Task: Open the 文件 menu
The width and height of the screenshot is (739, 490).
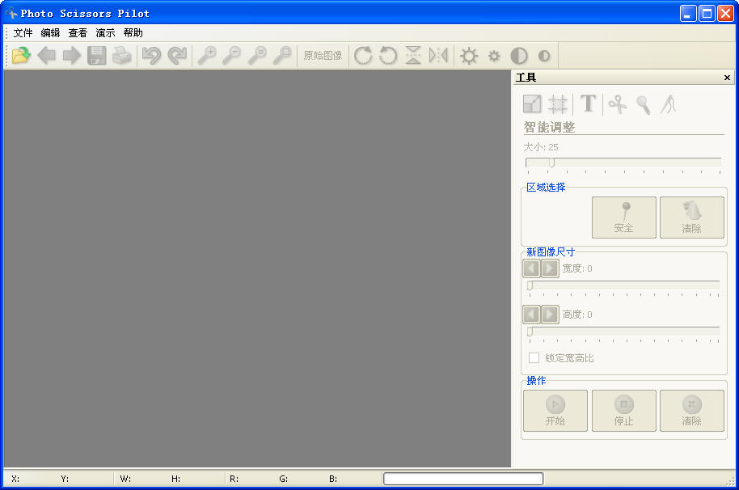Action: click(x=23, y=33)
